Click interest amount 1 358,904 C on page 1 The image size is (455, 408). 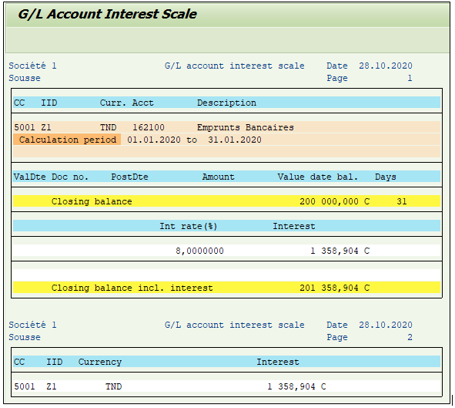tap(340, 251)
